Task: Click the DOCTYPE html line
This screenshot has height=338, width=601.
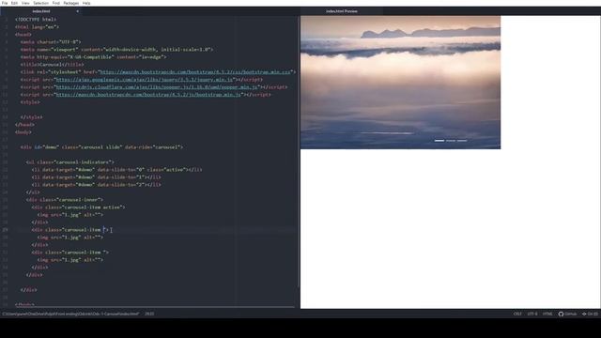Action: click(x=36, y=19)
